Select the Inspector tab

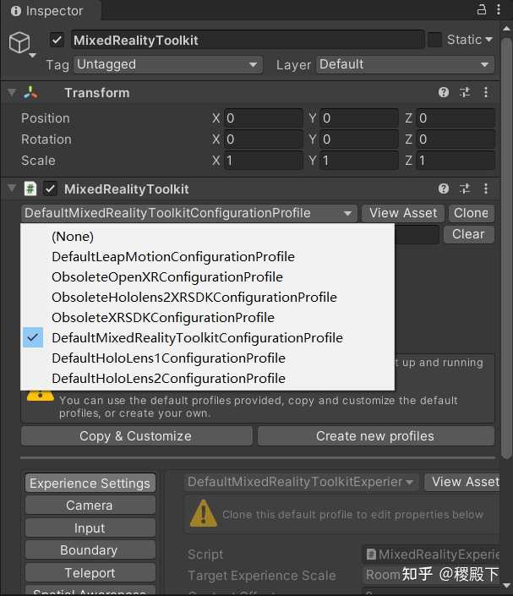[x=51, y=11]
